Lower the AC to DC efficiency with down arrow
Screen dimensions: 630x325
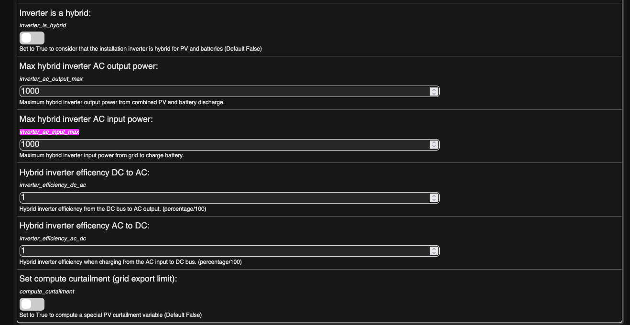click(x=434, y=253)
